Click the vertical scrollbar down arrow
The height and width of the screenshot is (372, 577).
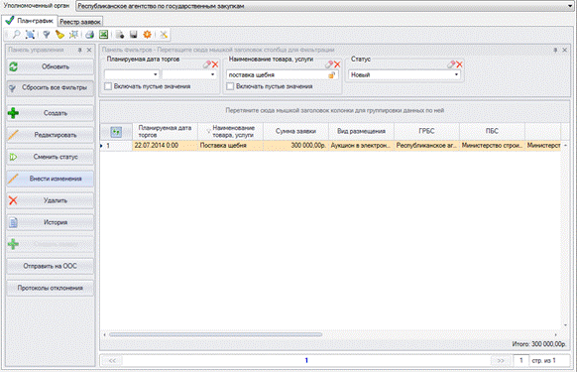point(565,325)
